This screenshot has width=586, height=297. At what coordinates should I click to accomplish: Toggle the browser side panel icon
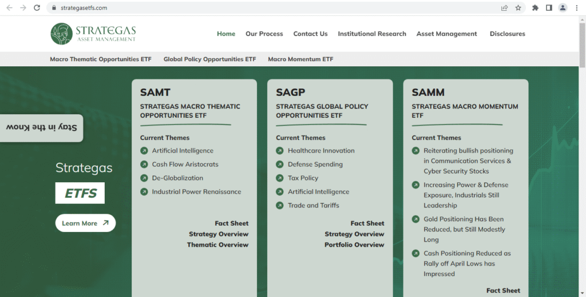point(549,8)
